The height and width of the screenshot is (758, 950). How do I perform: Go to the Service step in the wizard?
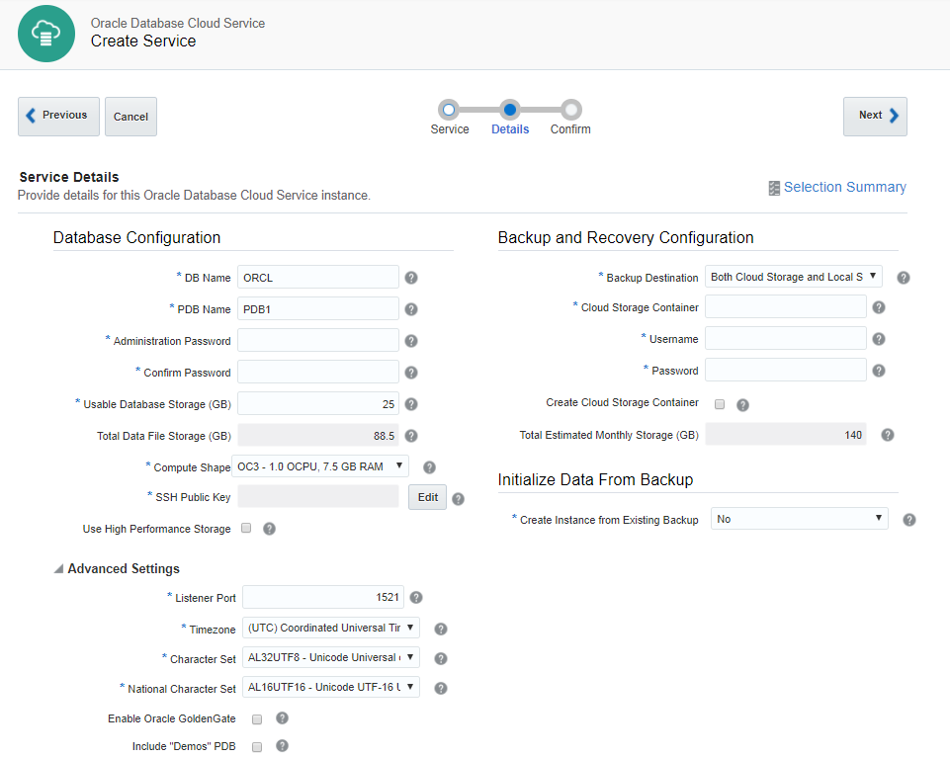point(449,110)
